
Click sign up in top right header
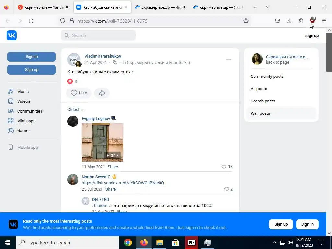312,36
